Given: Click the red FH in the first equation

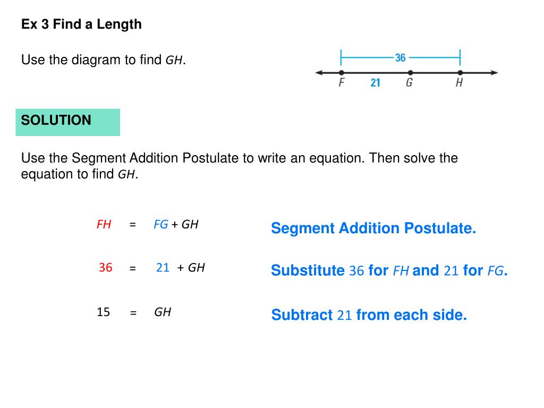Looking at the screenshot, I should [104, 225].
